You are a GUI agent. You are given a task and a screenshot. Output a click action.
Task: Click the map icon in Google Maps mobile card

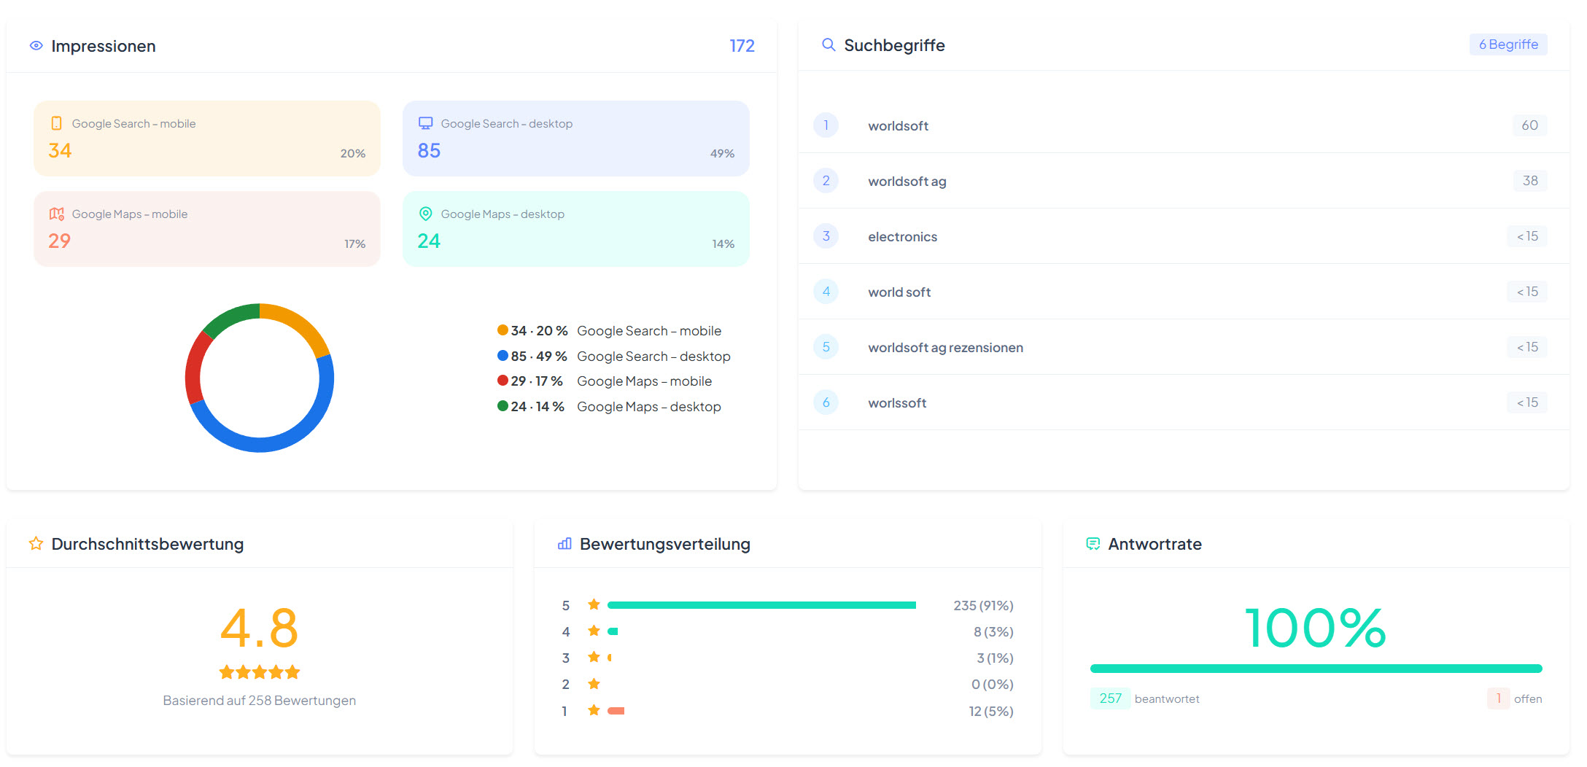pyautogui.click(x=56, y=214)
